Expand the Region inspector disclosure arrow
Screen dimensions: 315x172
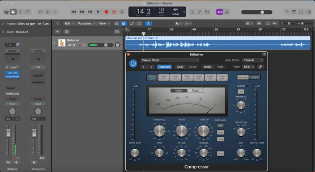(3, 24)
